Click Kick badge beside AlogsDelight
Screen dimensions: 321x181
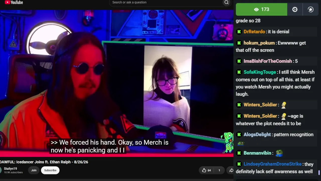(x=239, y=135)
